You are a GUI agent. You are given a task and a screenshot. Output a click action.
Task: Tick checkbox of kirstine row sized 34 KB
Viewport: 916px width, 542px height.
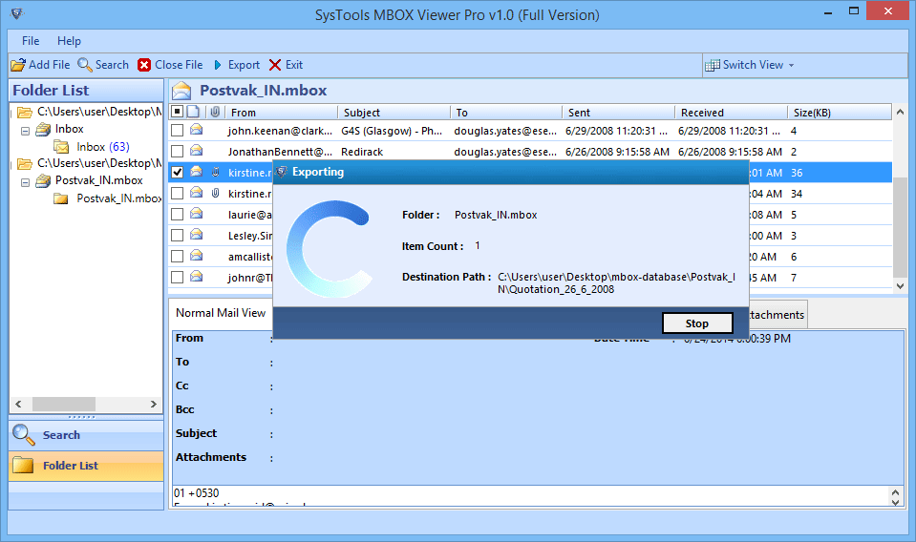(x=177, y=193)
